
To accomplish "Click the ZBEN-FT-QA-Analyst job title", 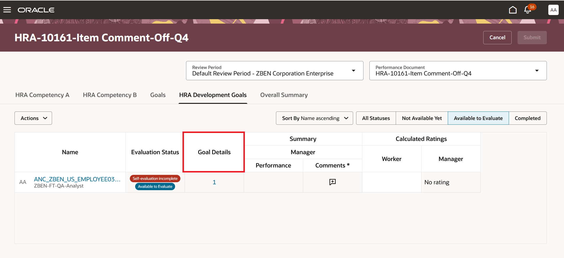I will pyautogui.click(x=59, y=186).
